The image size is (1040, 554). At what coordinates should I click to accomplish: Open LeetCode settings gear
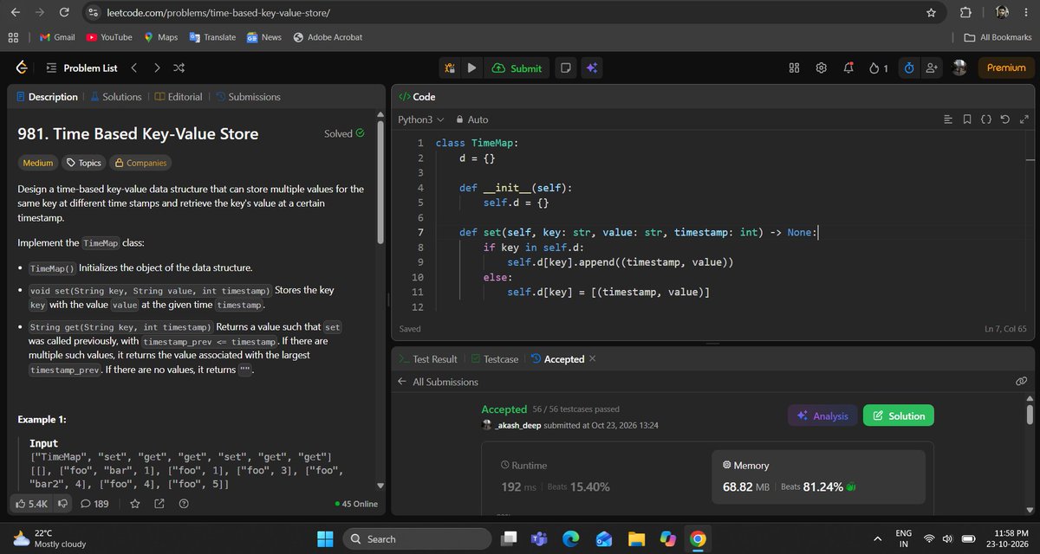coord(822,68)
